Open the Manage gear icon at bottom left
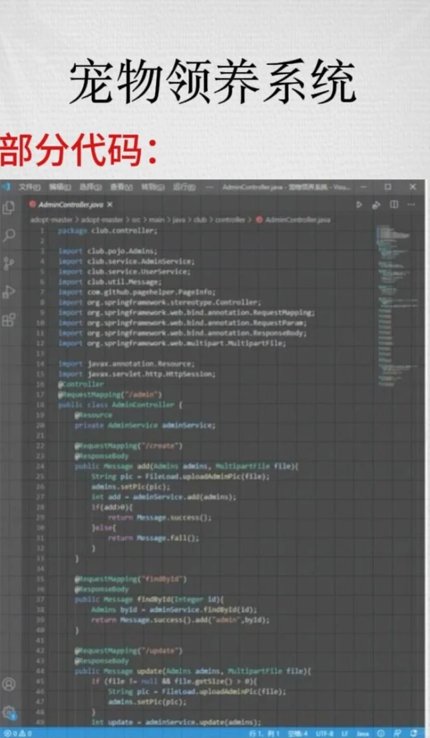430x738 pixels. (x=9, y=712)
